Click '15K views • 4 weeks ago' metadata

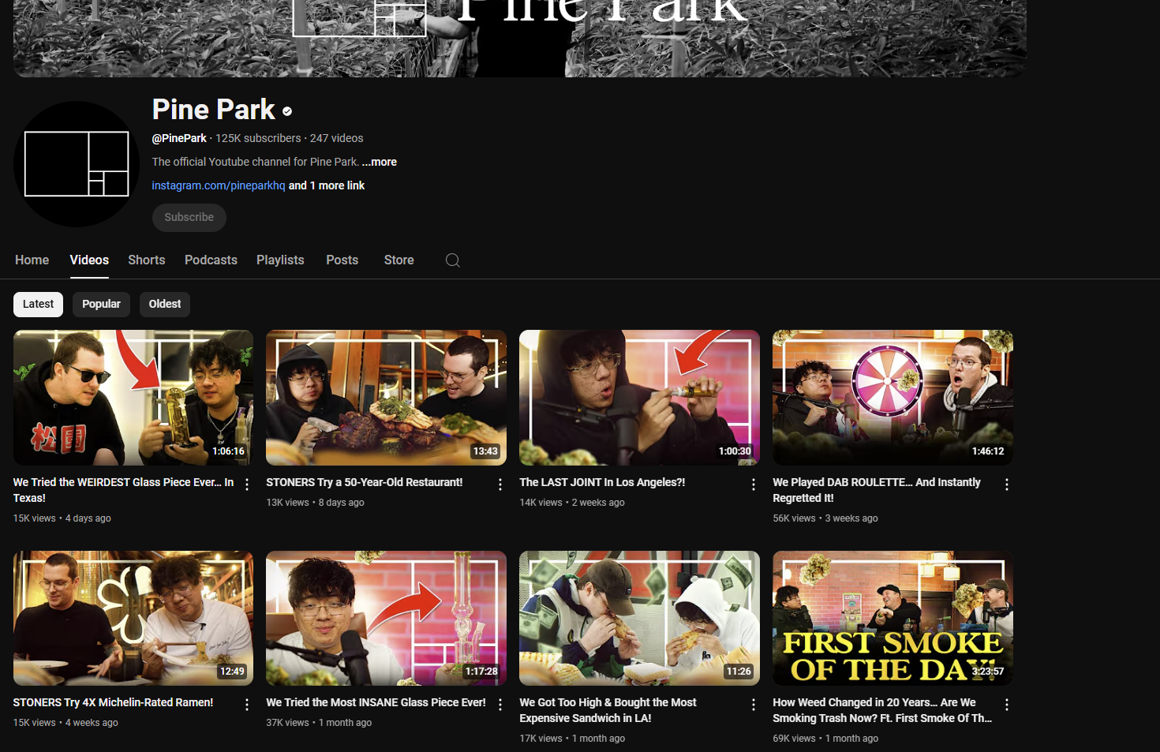tap(65, 723)
